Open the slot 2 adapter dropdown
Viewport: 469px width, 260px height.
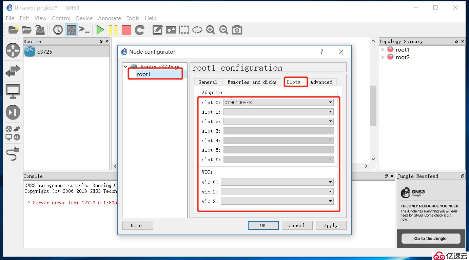point(278,122)
